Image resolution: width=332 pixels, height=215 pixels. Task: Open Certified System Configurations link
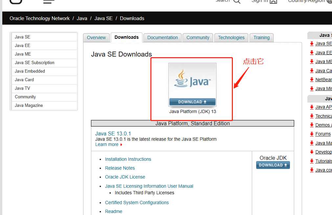(x=137, y=203)
